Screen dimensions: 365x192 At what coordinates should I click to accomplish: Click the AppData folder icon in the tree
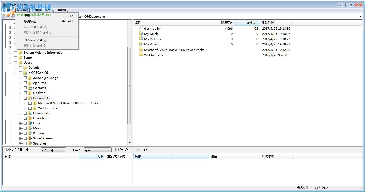30,83
